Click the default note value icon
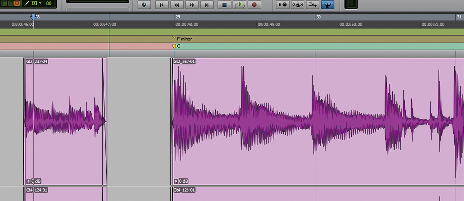464x201 pixels. click(x=34, y=4)
